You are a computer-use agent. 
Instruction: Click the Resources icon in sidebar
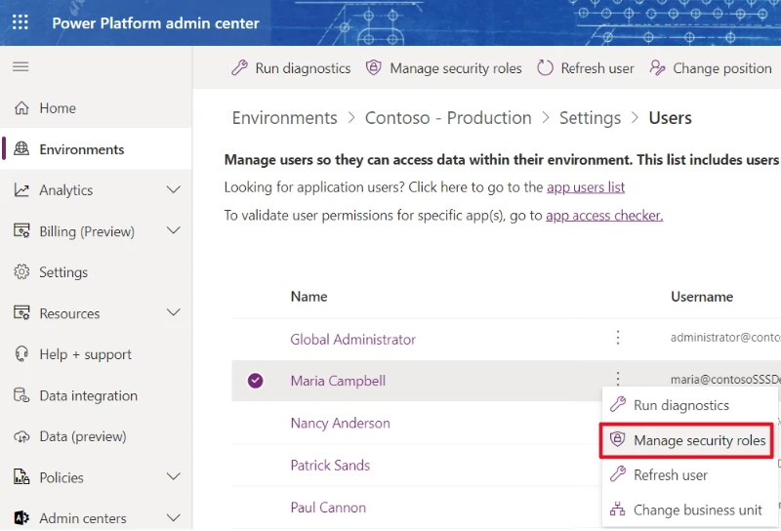coord(21,312)
